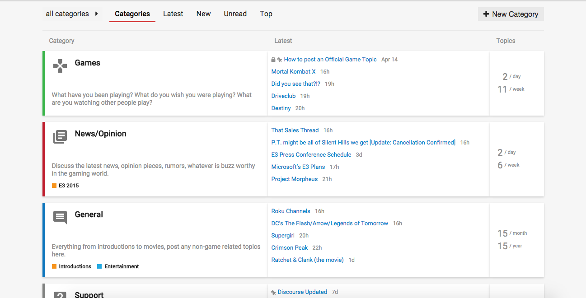Open the Introductions subcategory
The image size is (586, 298).
75,266
